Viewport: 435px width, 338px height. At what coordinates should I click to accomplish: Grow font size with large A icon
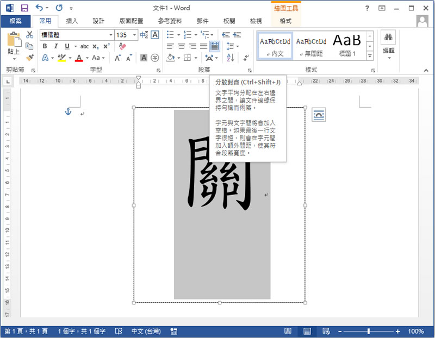[117, 58]
